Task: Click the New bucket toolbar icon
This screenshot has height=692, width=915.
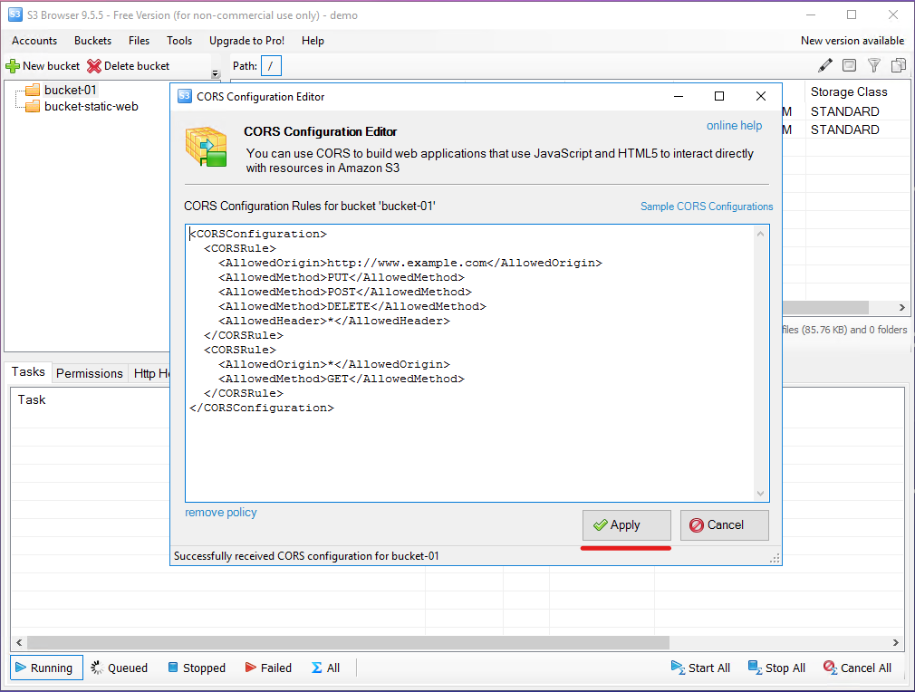Action: (13, 66)
